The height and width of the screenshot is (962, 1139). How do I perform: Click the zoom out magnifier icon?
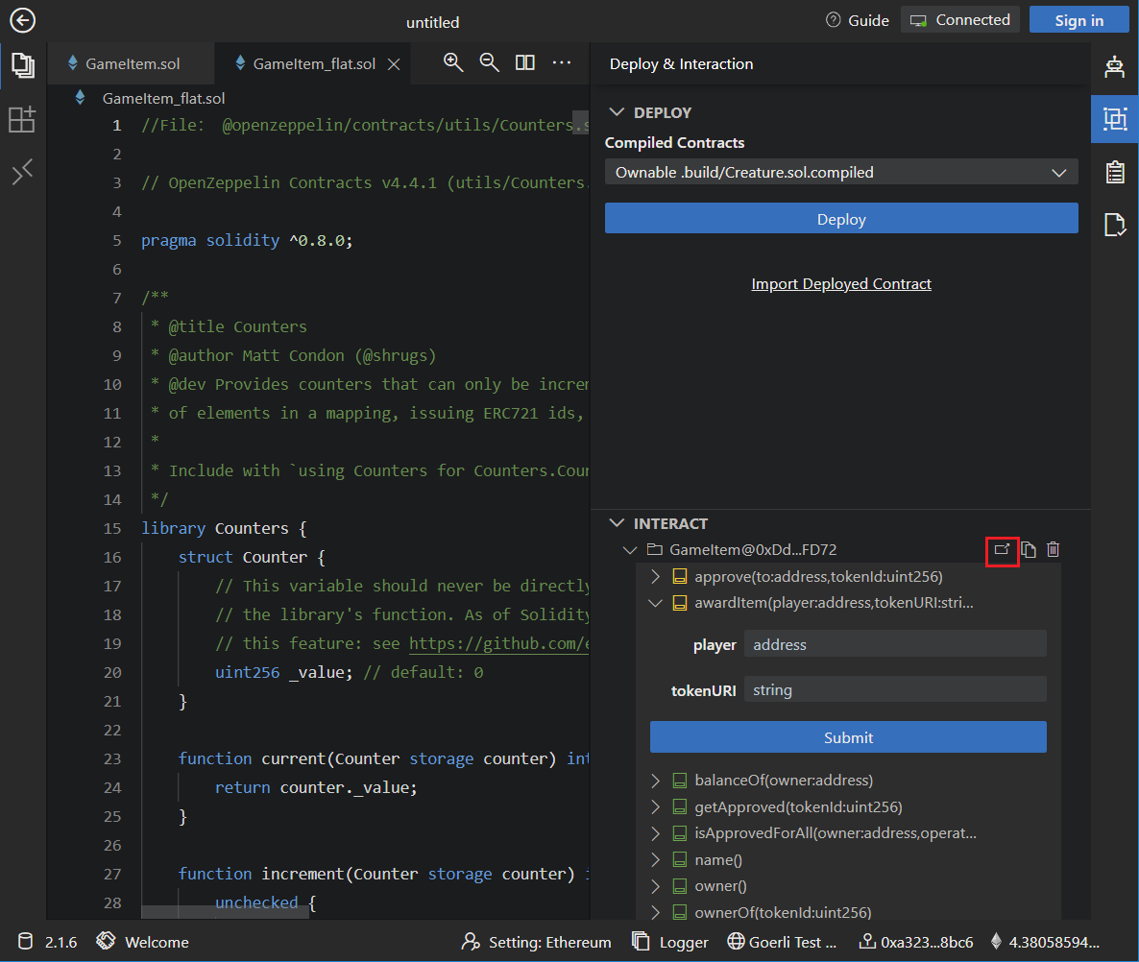(489, 63)
